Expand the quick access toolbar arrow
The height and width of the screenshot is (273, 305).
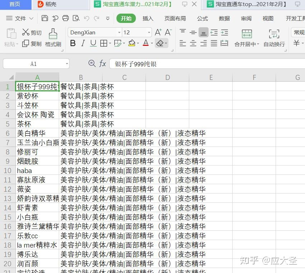pyautogui.click(x=108, y=19)
